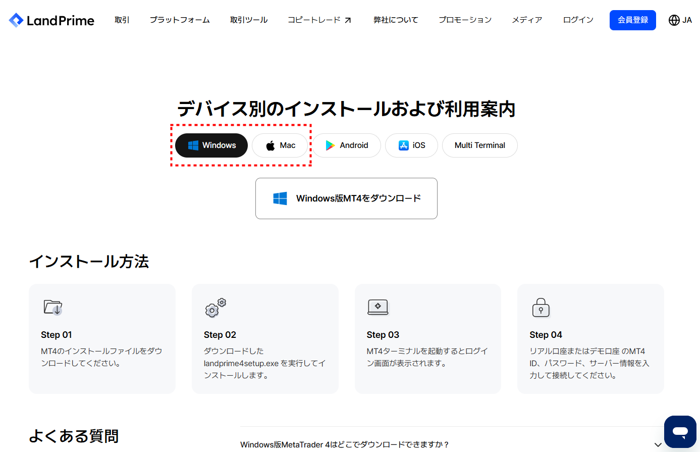
Task: Click the LandPrime logo
Action: (x=51, y=20)
